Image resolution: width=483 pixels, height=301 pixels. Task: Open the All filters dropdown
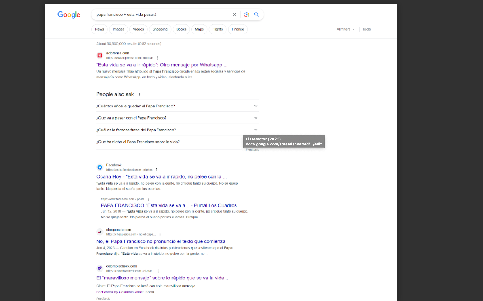click(x=345, y=29)
